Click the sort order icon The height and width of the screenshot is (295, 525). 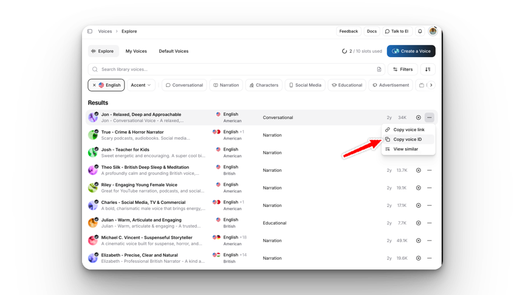pos(428,69)
